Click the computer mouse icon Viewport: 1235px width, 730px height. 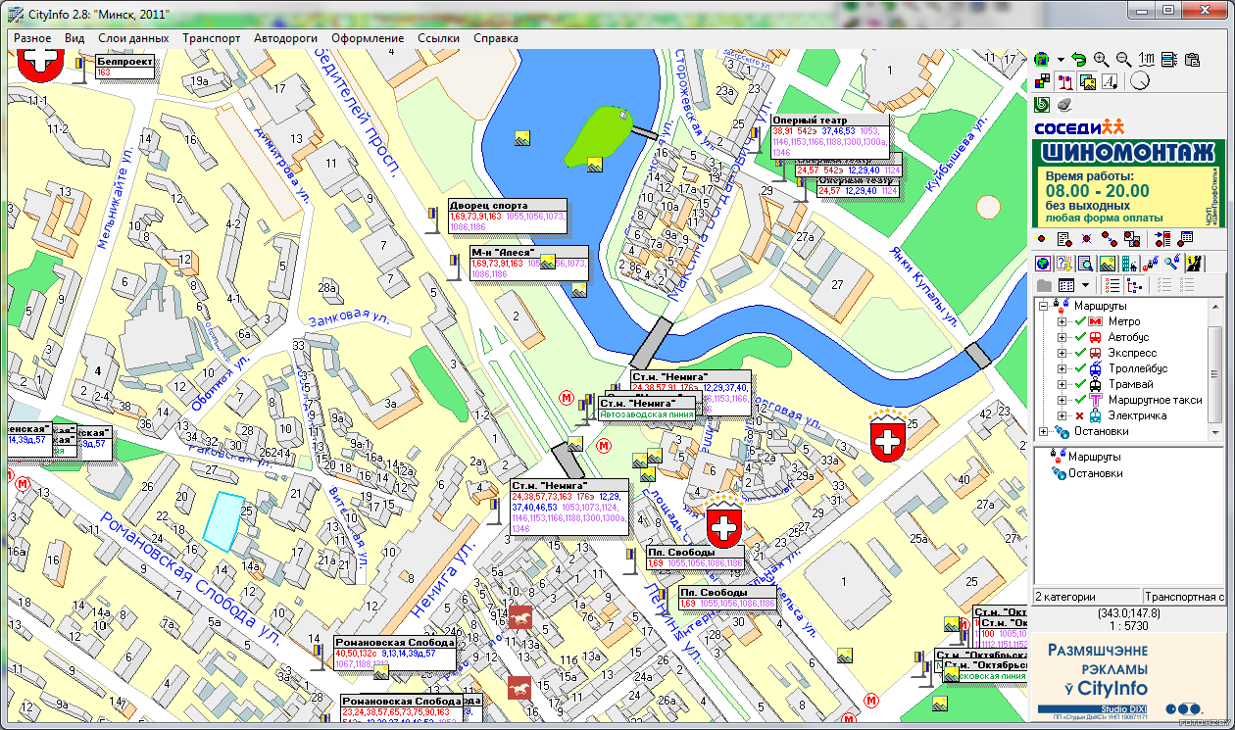click(x=1064, y=105)
